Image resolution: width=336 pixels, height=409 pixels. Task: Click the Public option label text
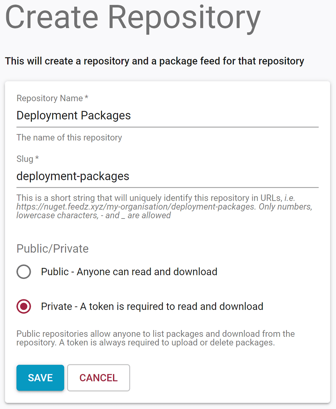point(128,272)
